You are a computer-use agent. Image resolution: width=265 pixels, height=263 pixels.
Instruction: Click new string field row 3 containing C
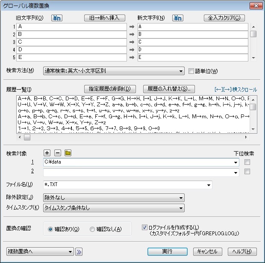pyautogui.click(x=193, y=42)
